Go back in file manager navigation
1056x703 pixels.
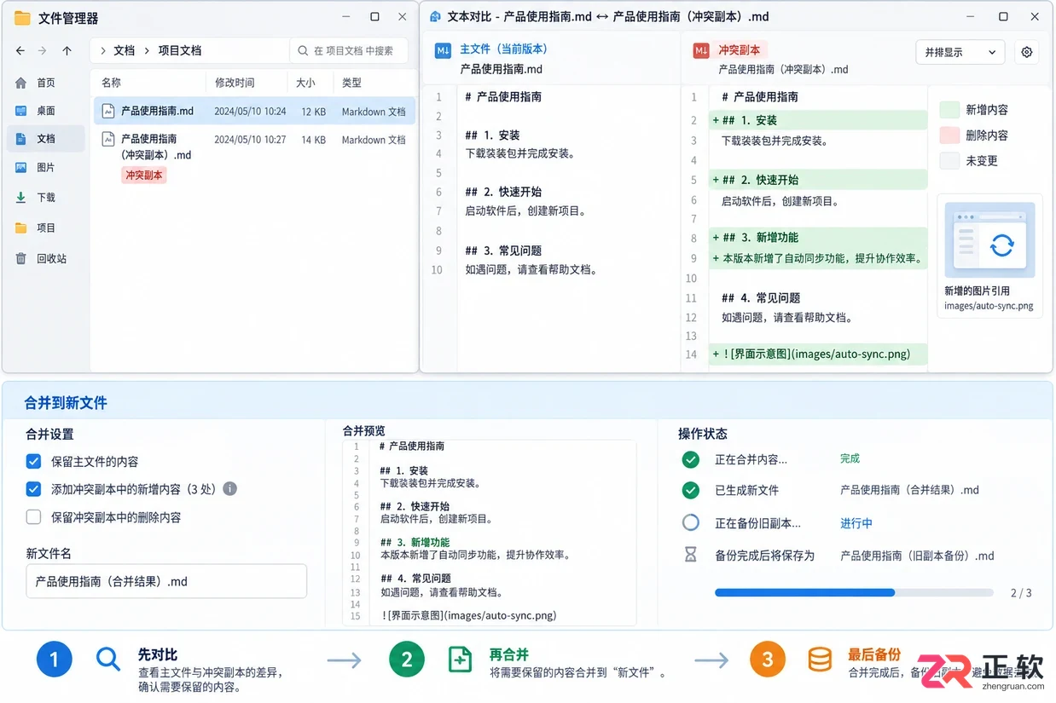[20, 51]
